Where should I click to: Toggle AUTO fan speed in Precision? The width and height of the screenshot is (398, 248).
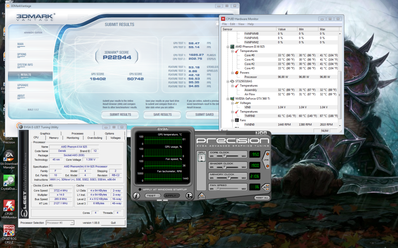click(266, 187)
